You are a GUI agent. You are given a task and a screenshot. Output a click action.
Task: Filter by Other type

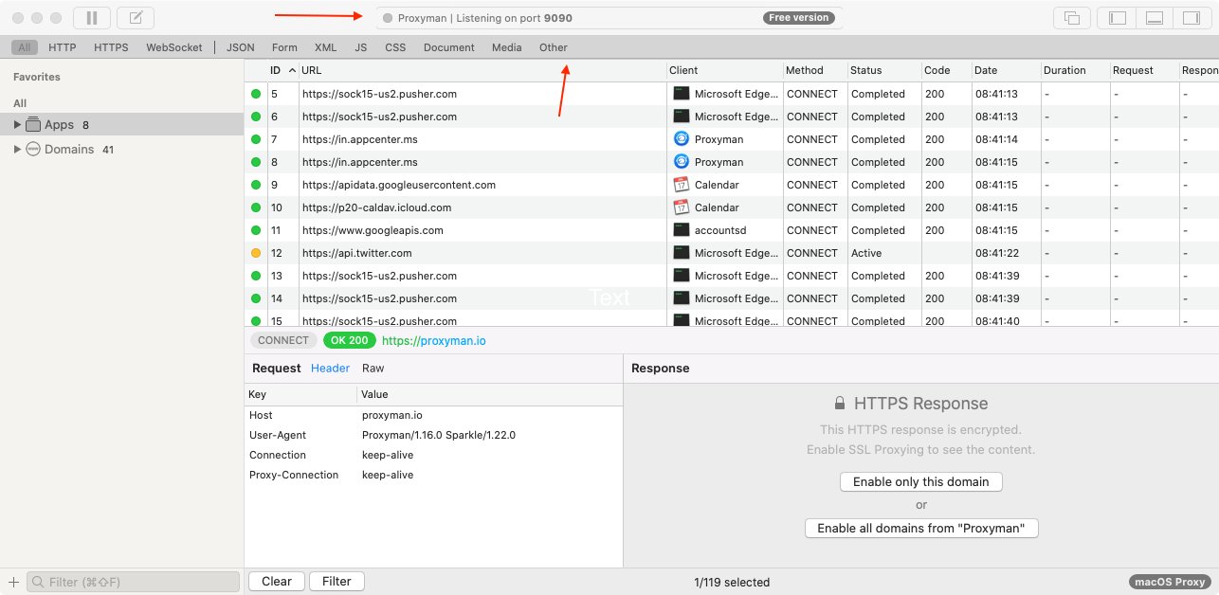click(x=554, y=47)
